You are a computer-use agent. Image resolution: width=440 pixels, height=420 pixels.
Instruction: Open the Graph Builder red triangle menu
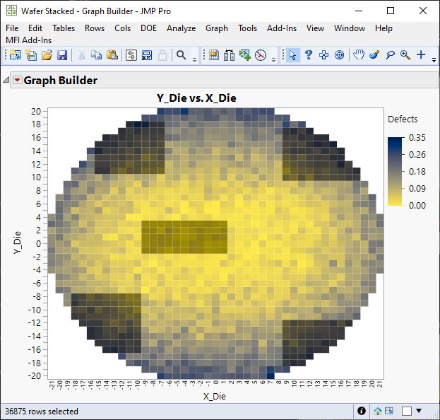tap(18, 81)
